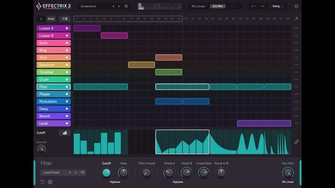Click the selected Filter modulation curve segment
Screen dimensions: 335x188
182,142
